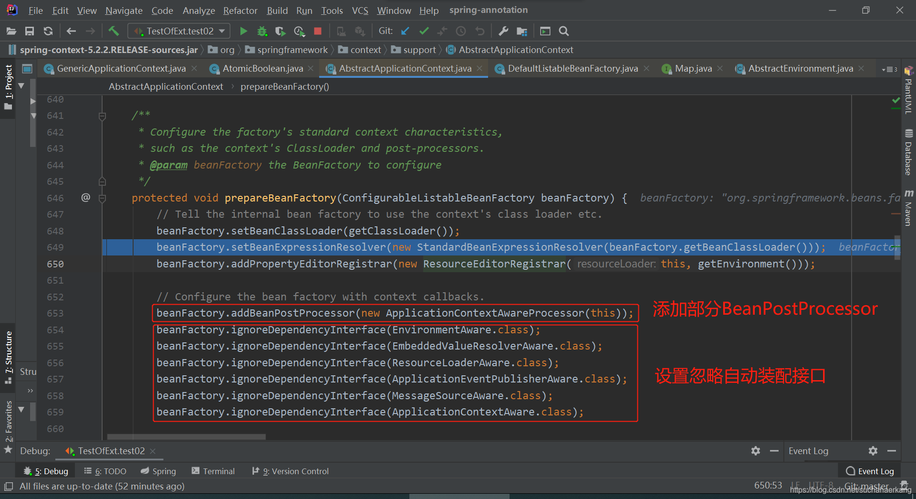The image size is (916, 499).
Task: Run TestOfExt.test02 with the green play icon
Action: point(243,31)
